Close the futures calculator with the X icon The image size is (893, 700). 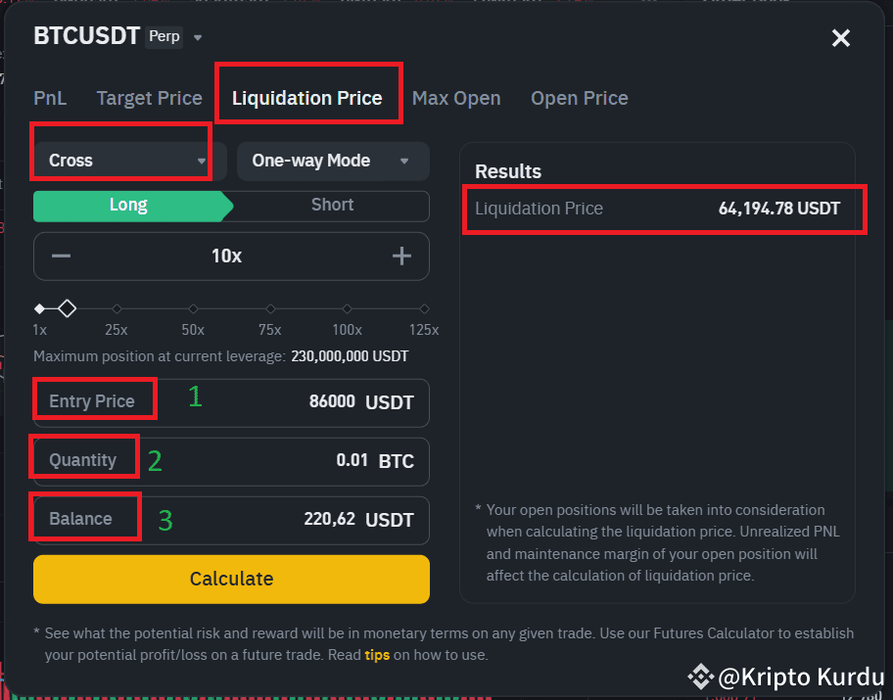[x=840, y=38]
